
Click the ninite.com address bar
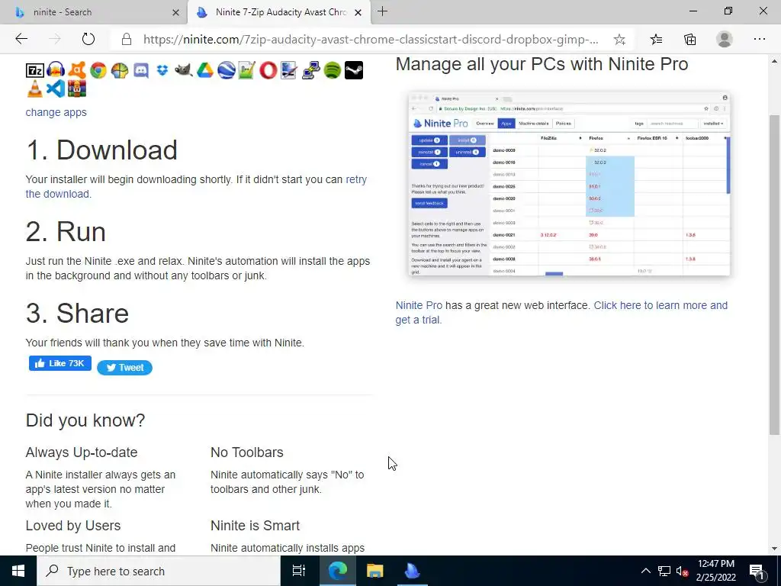371,40
